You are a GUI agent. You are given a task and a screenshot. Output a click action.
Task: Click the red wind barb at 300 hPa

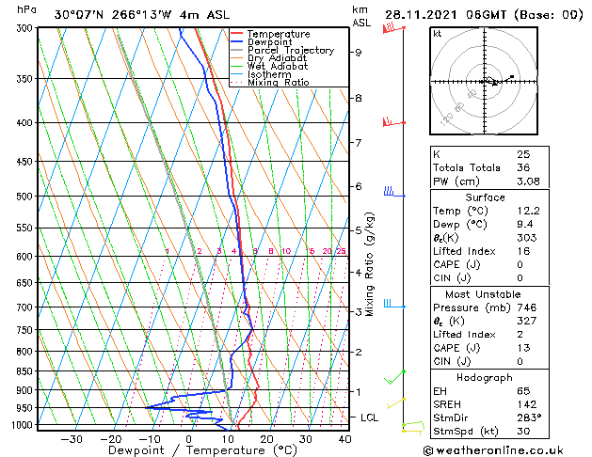(x=393, y=28)
